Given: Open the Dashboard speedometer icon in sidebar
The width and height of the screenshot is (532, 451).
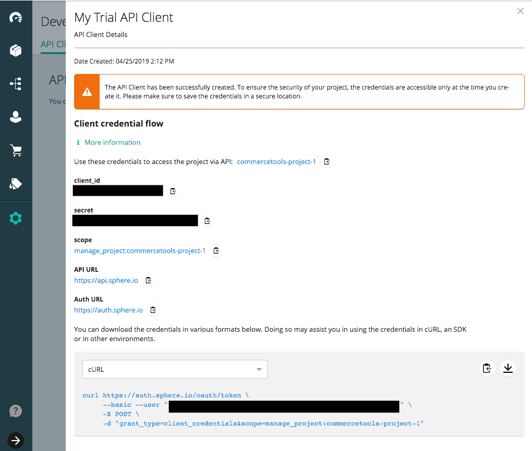Looking at the screenshot, I should tap(16, 18).
